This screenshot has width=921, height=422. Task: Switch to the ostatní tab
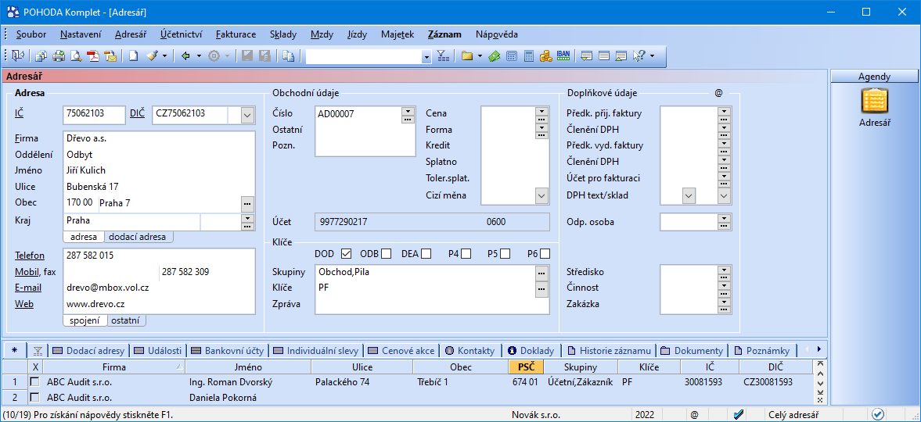(126, 320)
